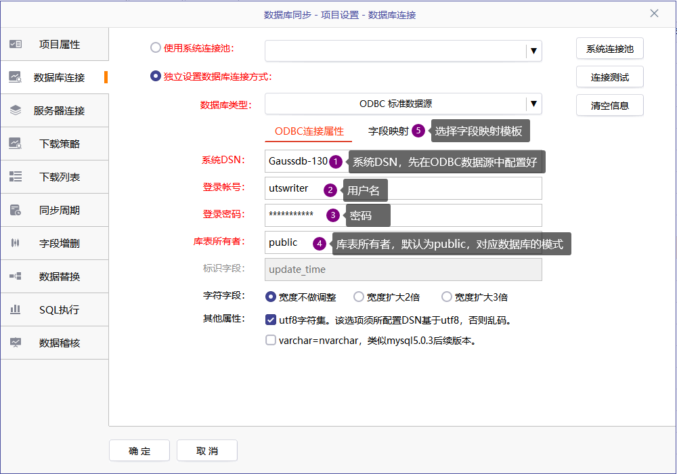Image resolution: width=677 pixels, height=474 pixels.
Task: Open the 字段增删 page
Action: click(54, 244)
